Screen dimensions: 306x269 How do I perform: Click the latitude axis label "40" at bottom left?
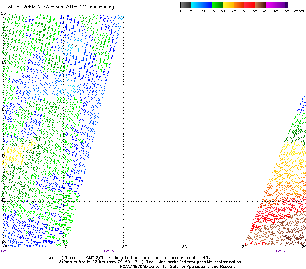pyautogui.click(x=3, y=243)
